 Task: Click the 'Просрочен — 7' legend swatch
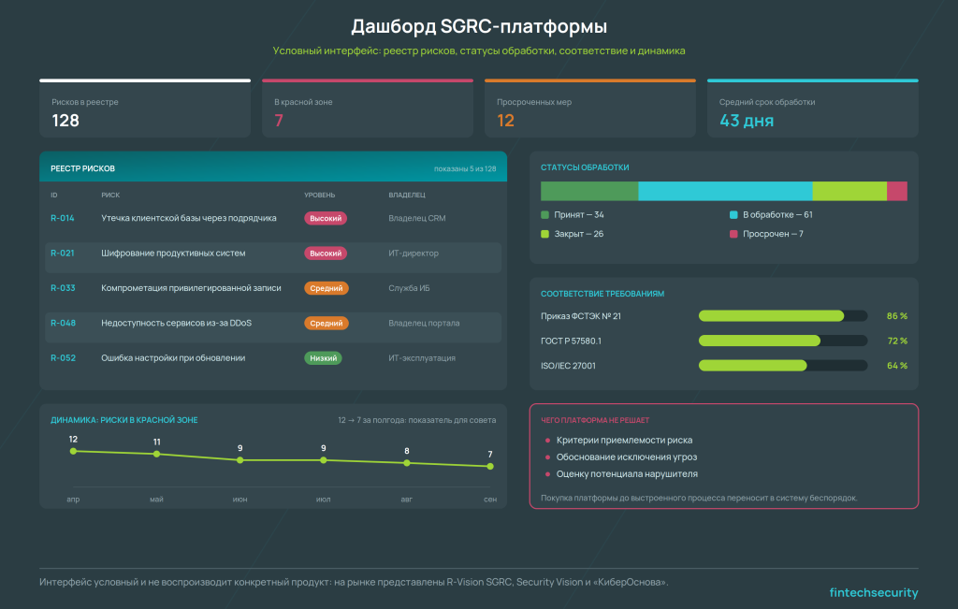(733, 234)
